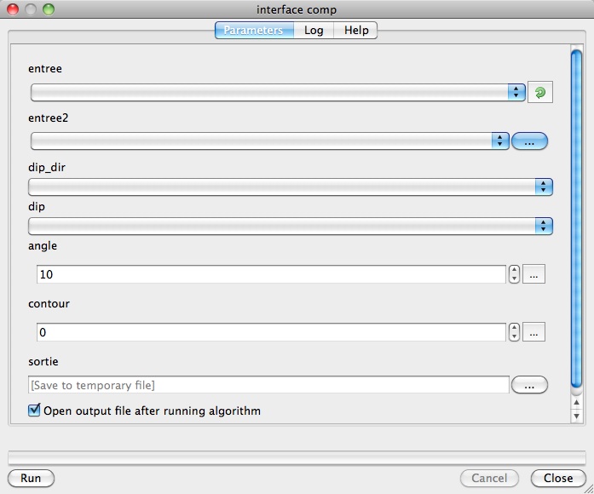Click the angle value input field
Viewport: 594px width, 494px height.
271,274
